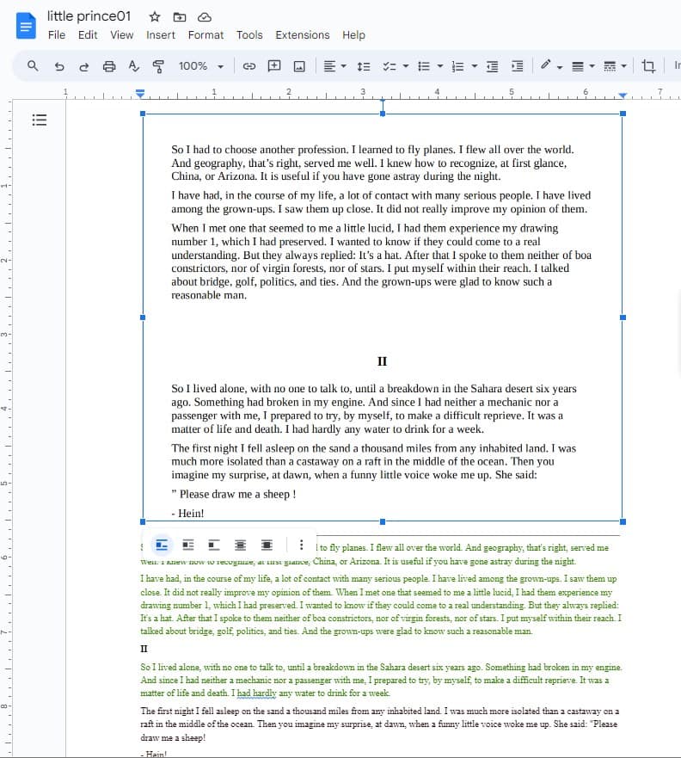
Task: Click the image's top-center resize handle
Action: [x=383, y=114]
